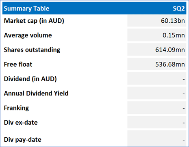Select the Annual Dividend Yield dash cell

157,93
